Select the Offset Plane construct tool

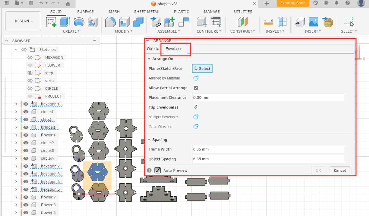(243, 22)
